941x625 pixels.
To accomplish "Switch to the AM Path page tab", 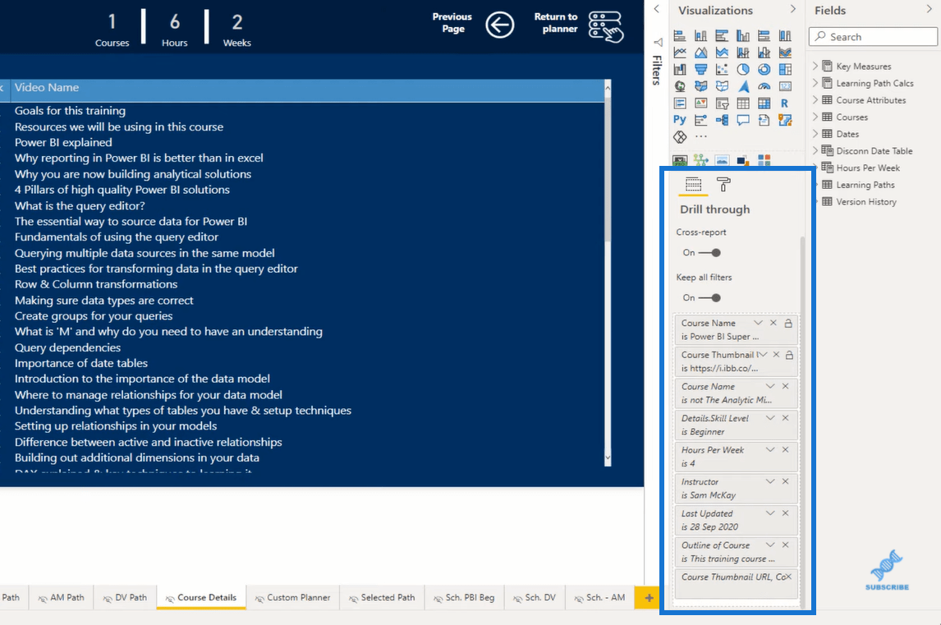I will coord(61,598).
